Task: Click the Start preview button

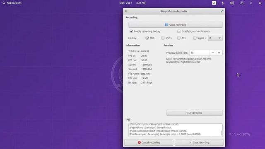Action: (x=194, y=113)
